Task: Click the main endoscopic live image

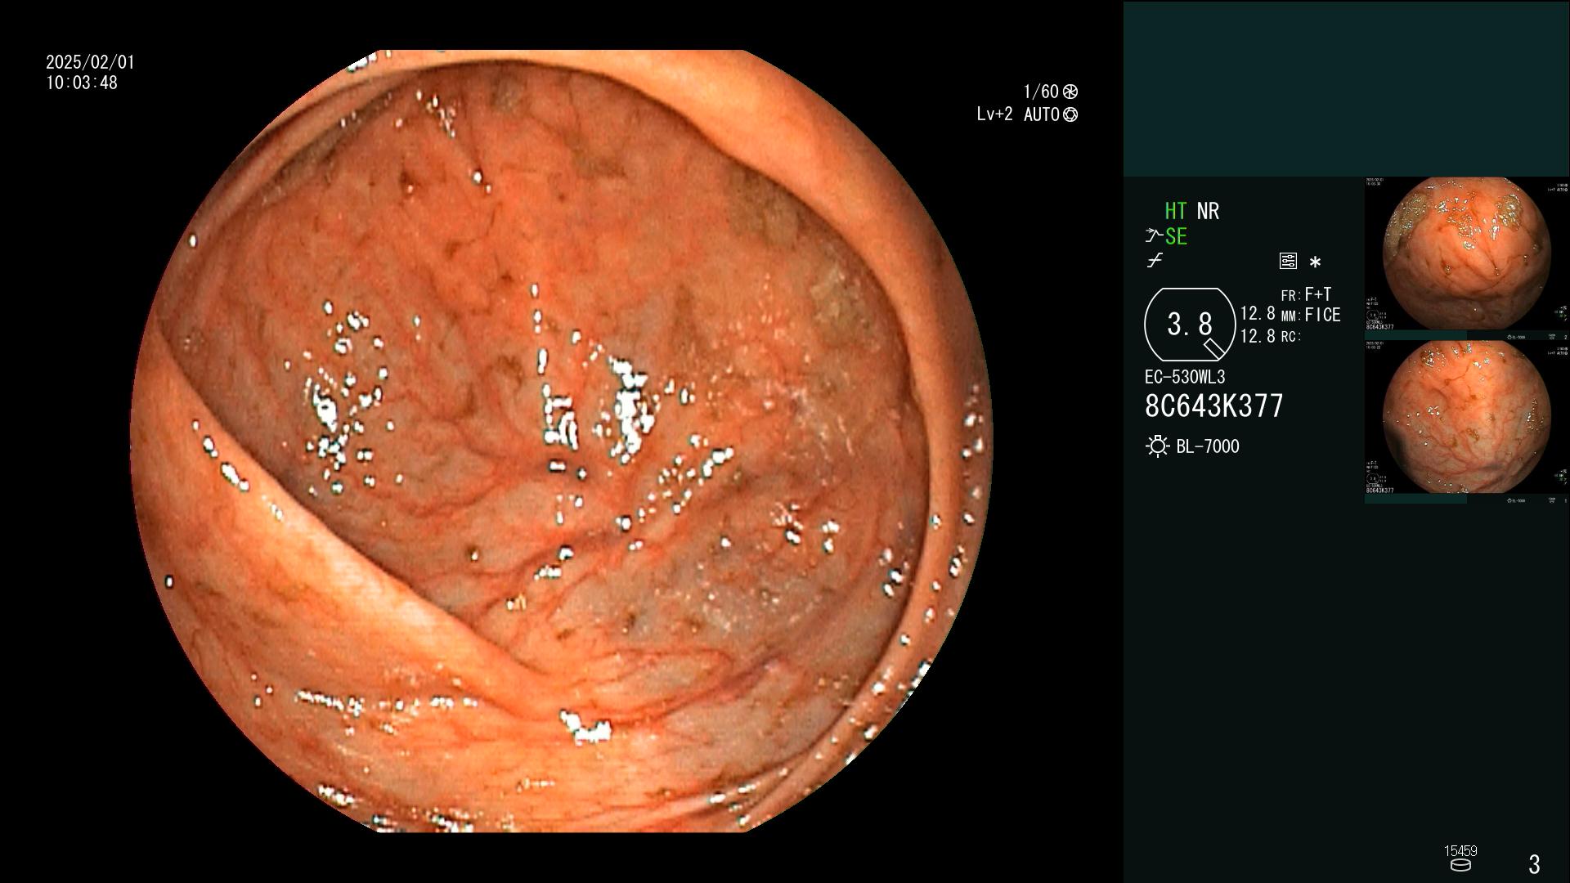Action: click(561, 441)
